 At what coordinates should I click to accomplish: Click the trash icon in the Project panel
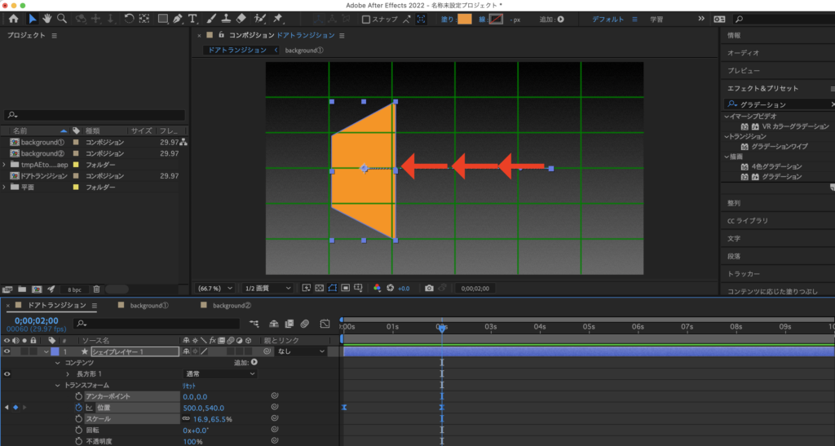coord(96,289)
